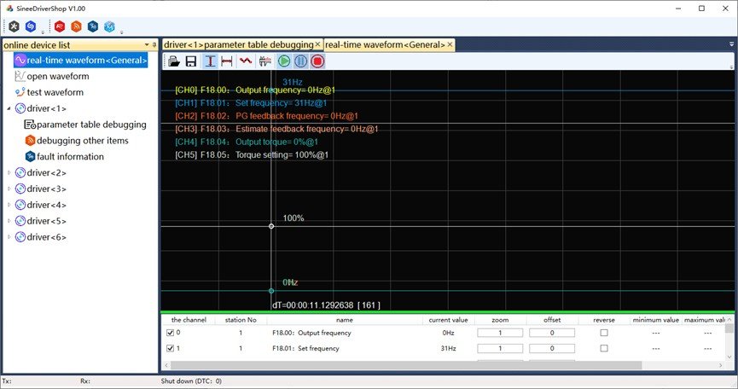Collapse the driver<1> tree node
The image size is (738, 389).
point(9,108)
